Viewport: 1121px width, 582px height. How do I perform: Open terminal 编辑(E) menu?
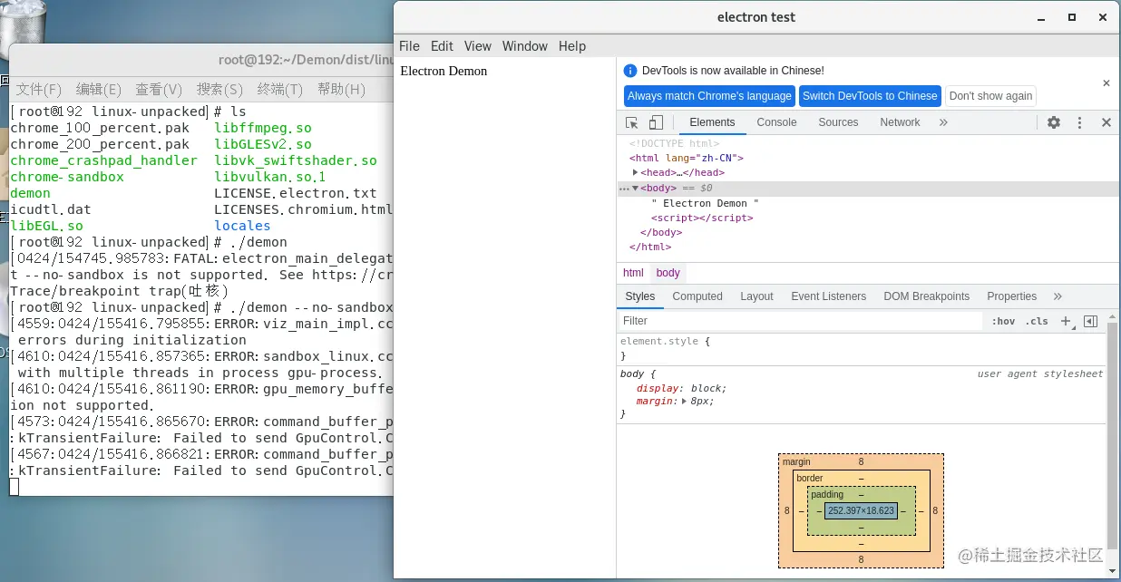point(98,89)
